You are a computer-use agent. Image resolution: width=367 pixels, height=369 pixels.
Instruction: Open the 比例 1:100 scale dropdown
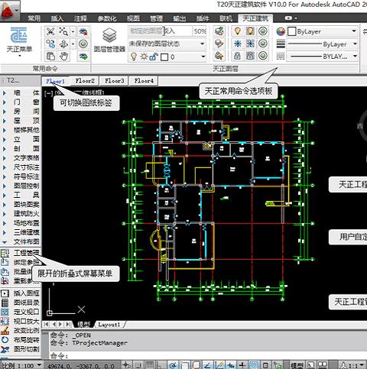(39, 365)
